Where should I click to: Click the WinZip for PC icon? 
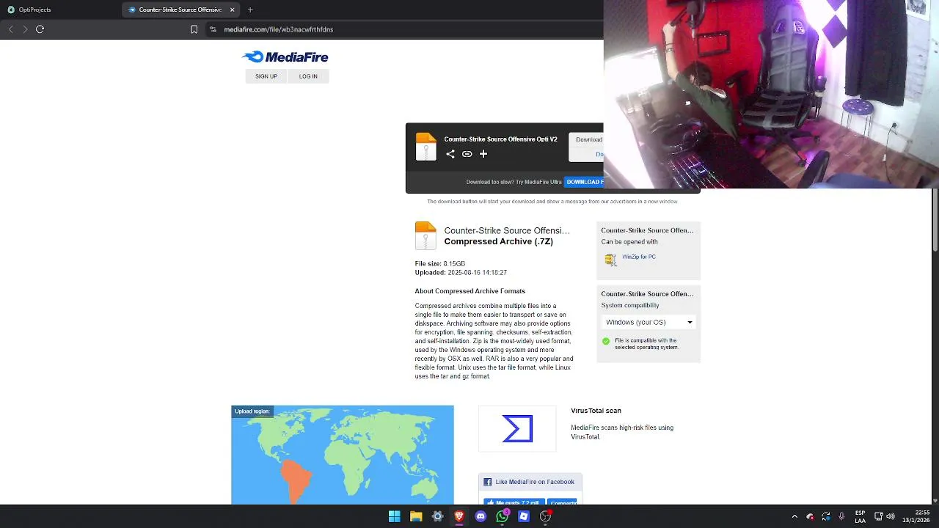(610, 259)
